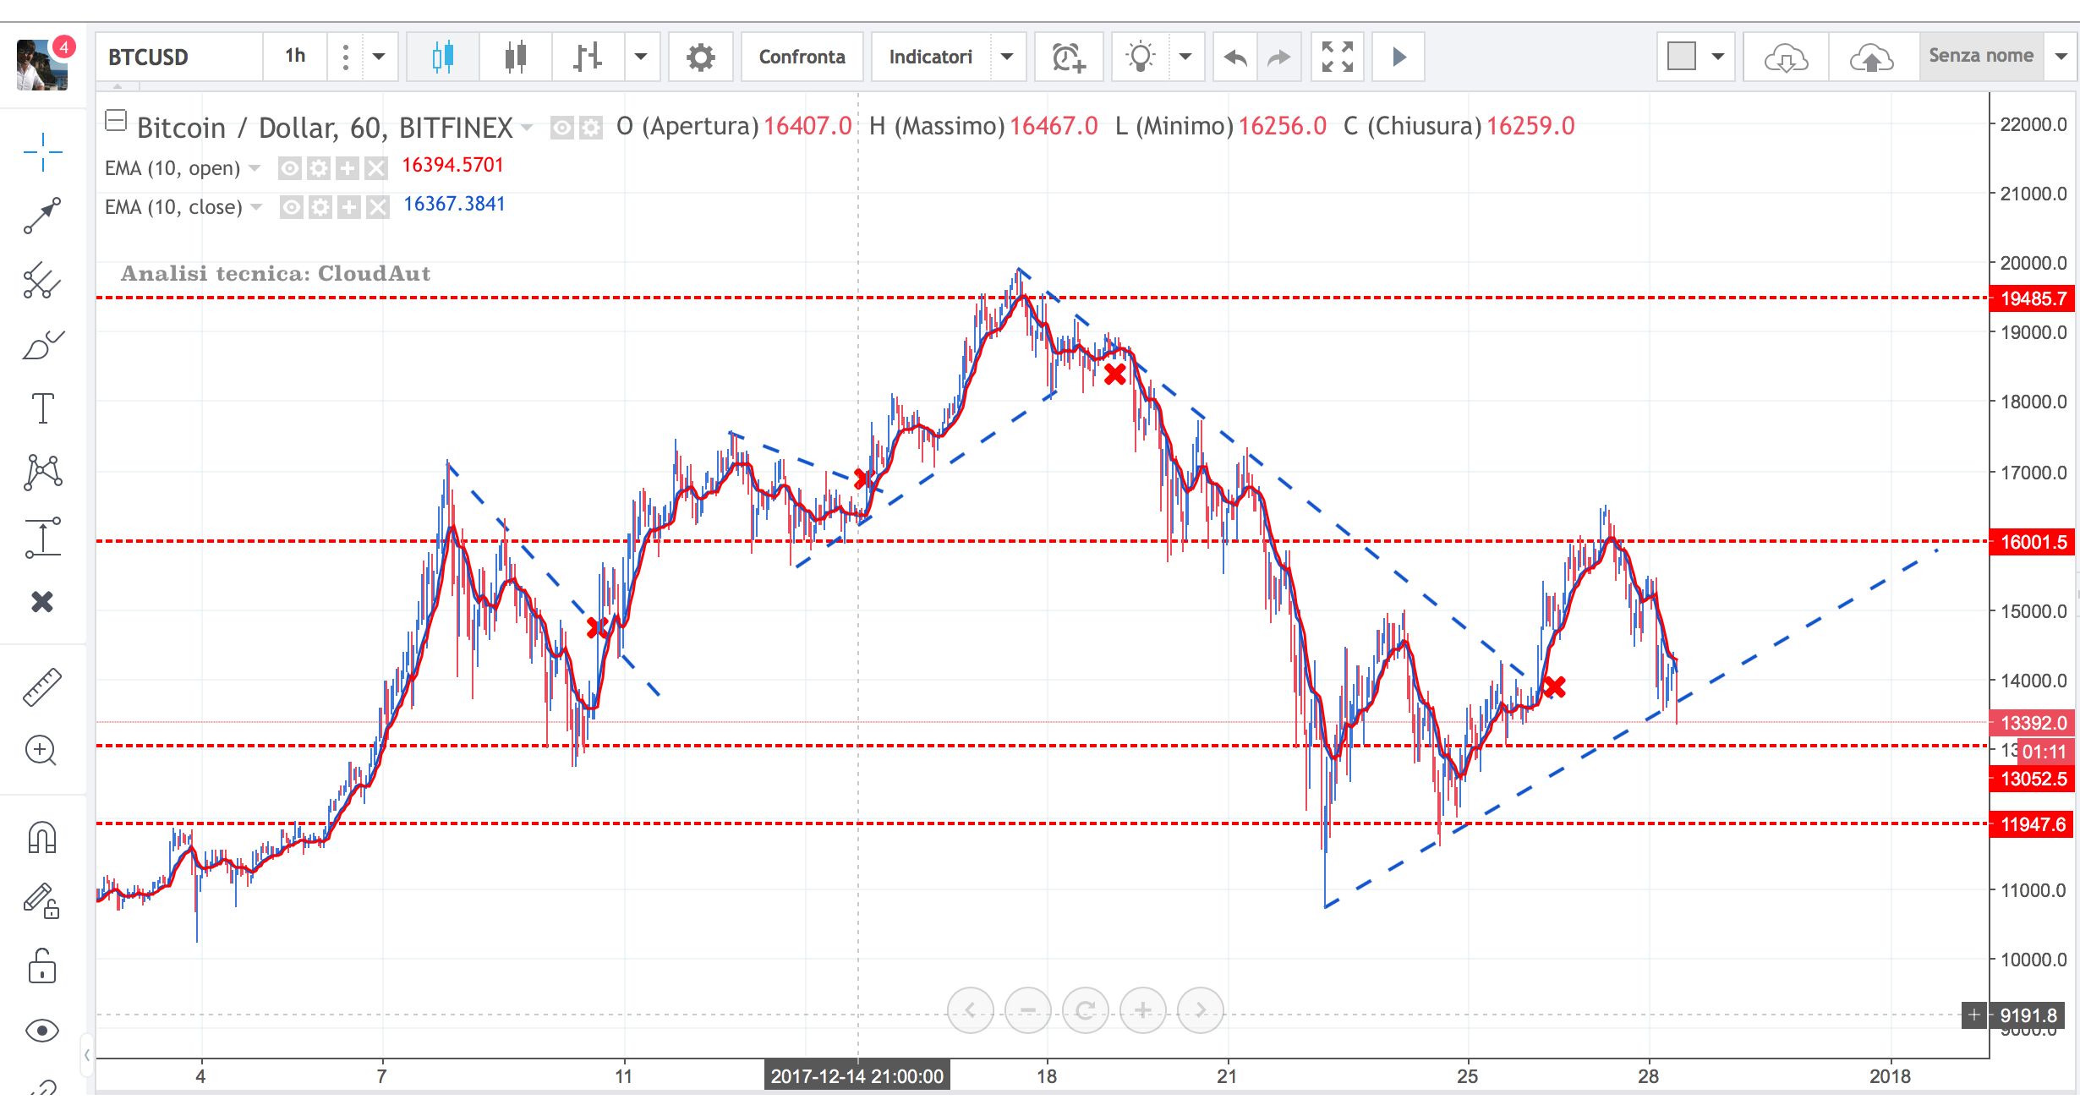This screenshot has height=1116, width=2080.
Task: Select the text annotation tool
Action: click(x=42, y=408)
